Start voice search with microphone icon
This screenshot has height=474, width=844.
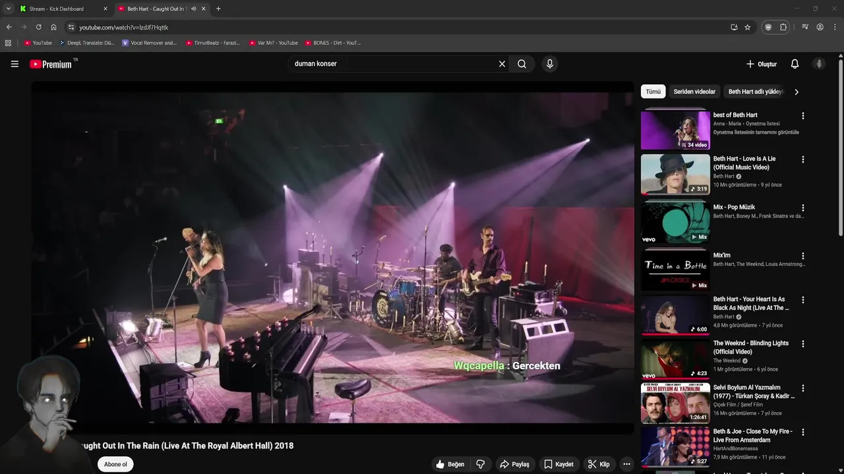(549, 64)
